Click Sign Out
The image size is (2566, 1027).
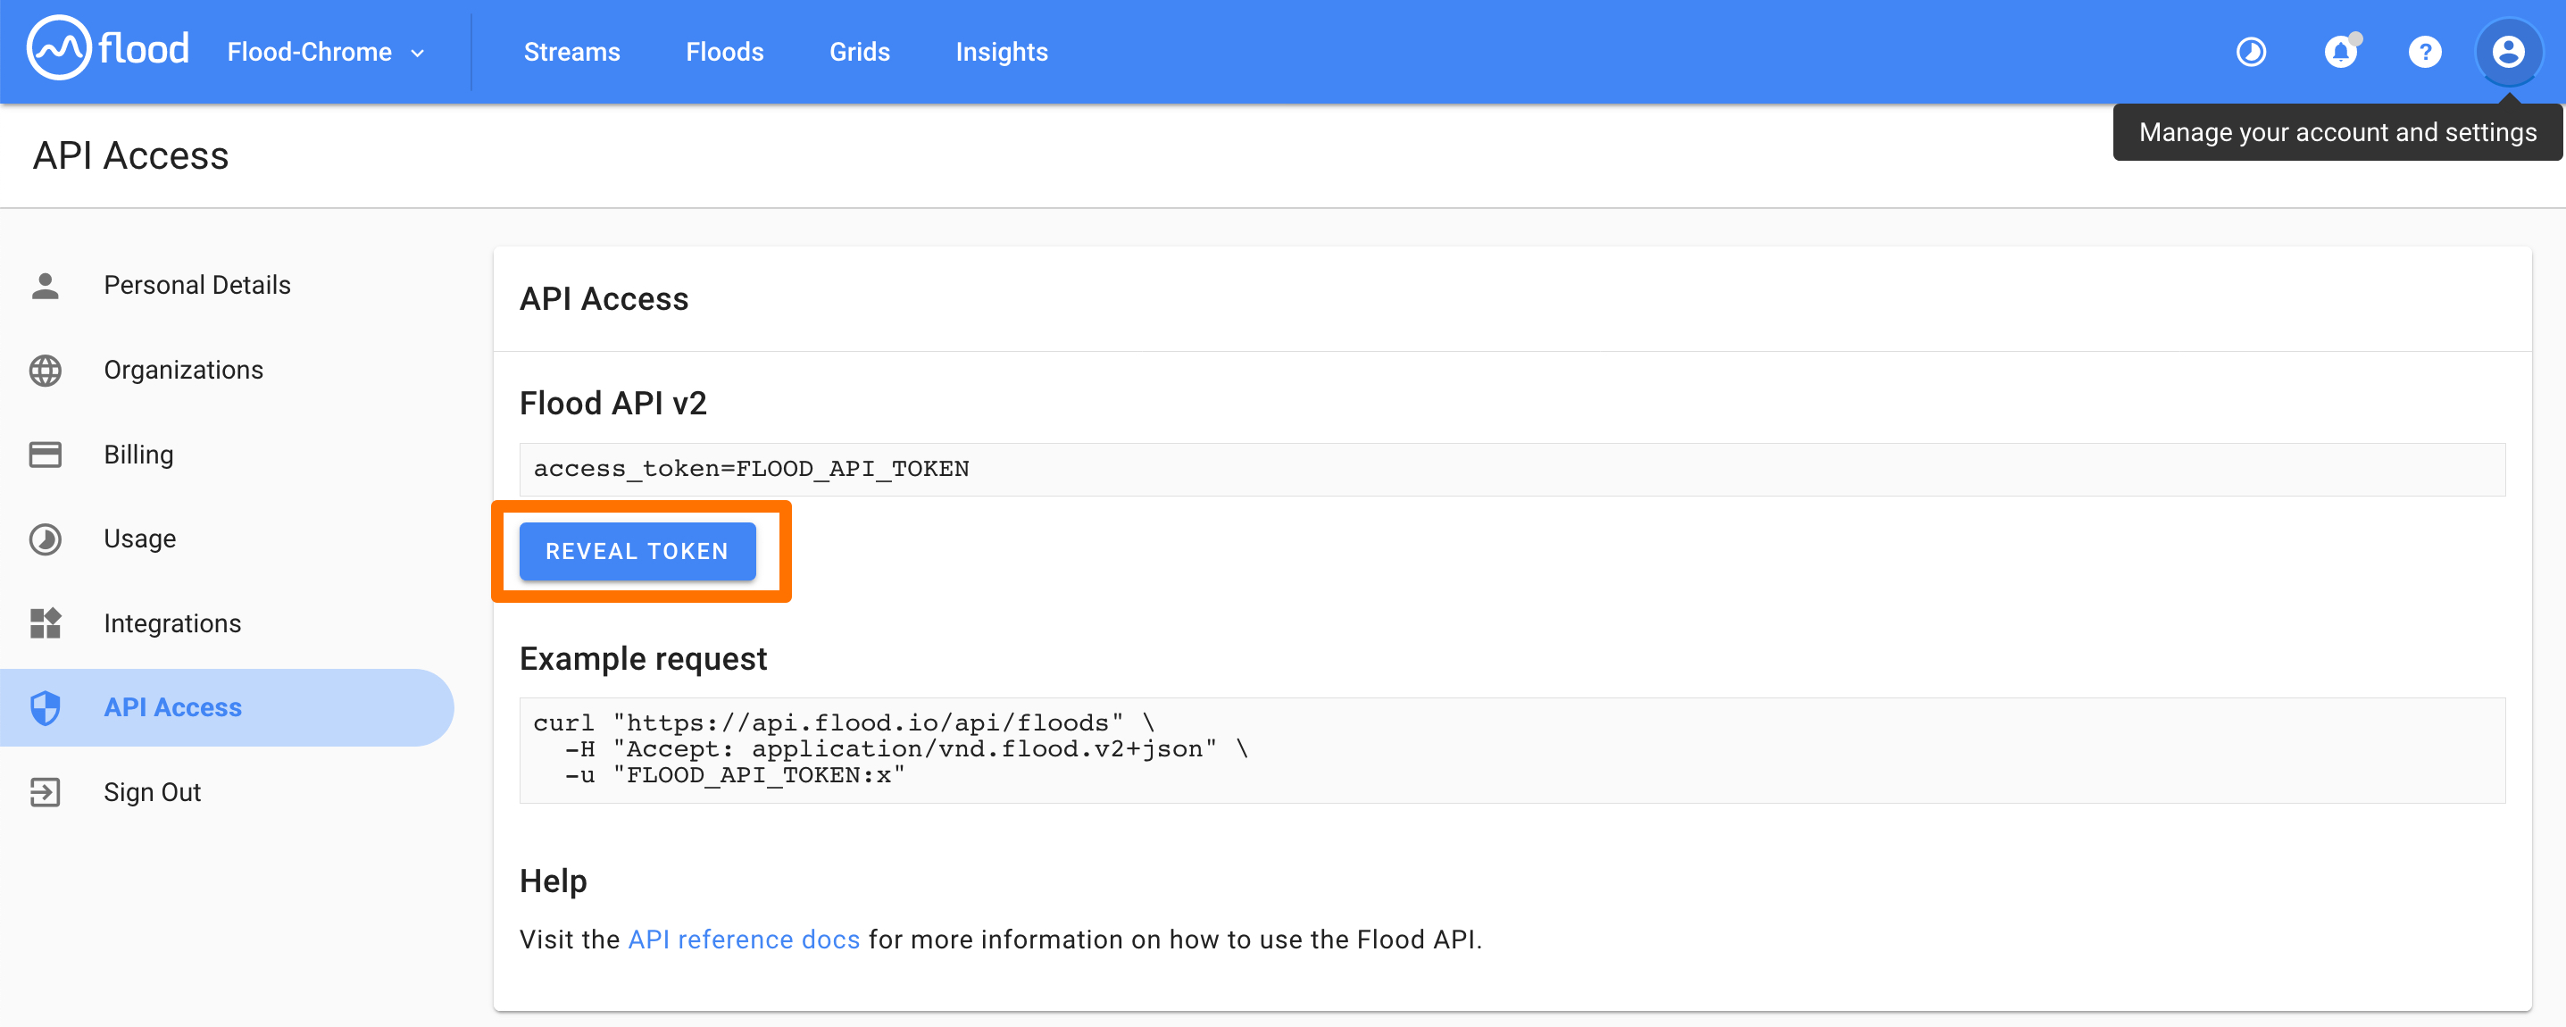227,792
